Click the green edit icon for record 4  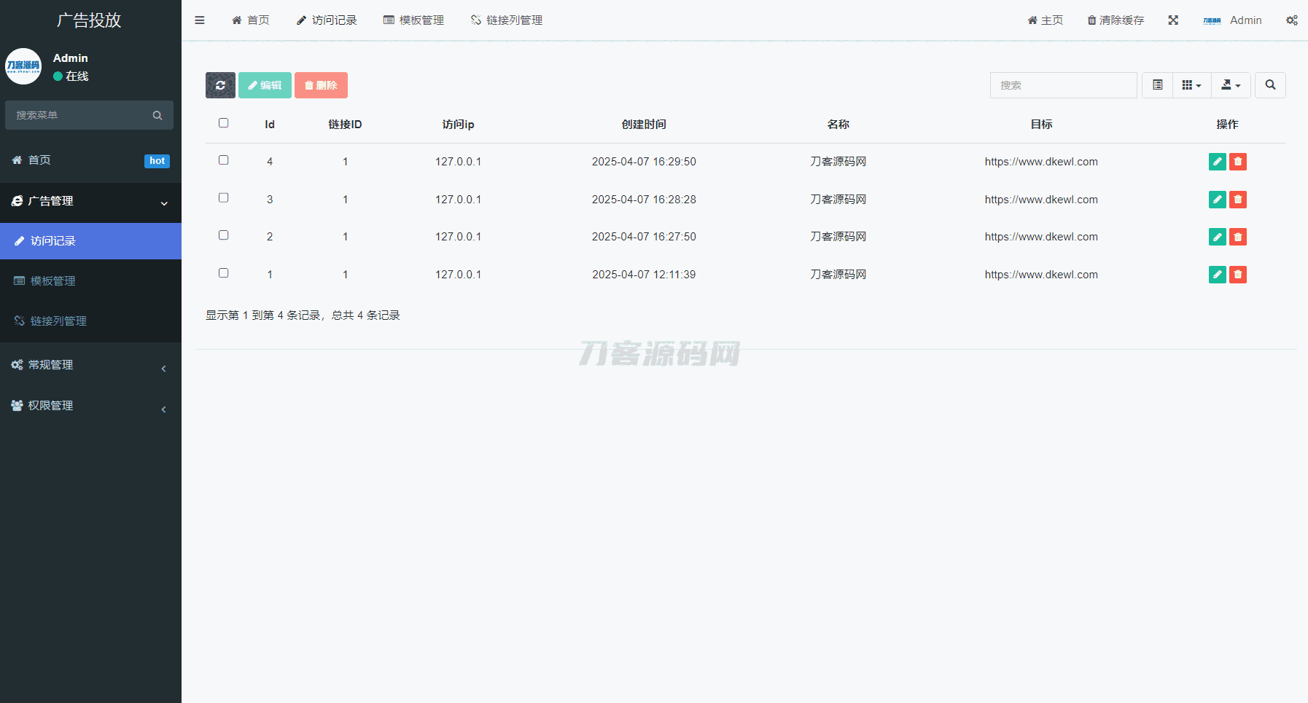click(1217, 162)
